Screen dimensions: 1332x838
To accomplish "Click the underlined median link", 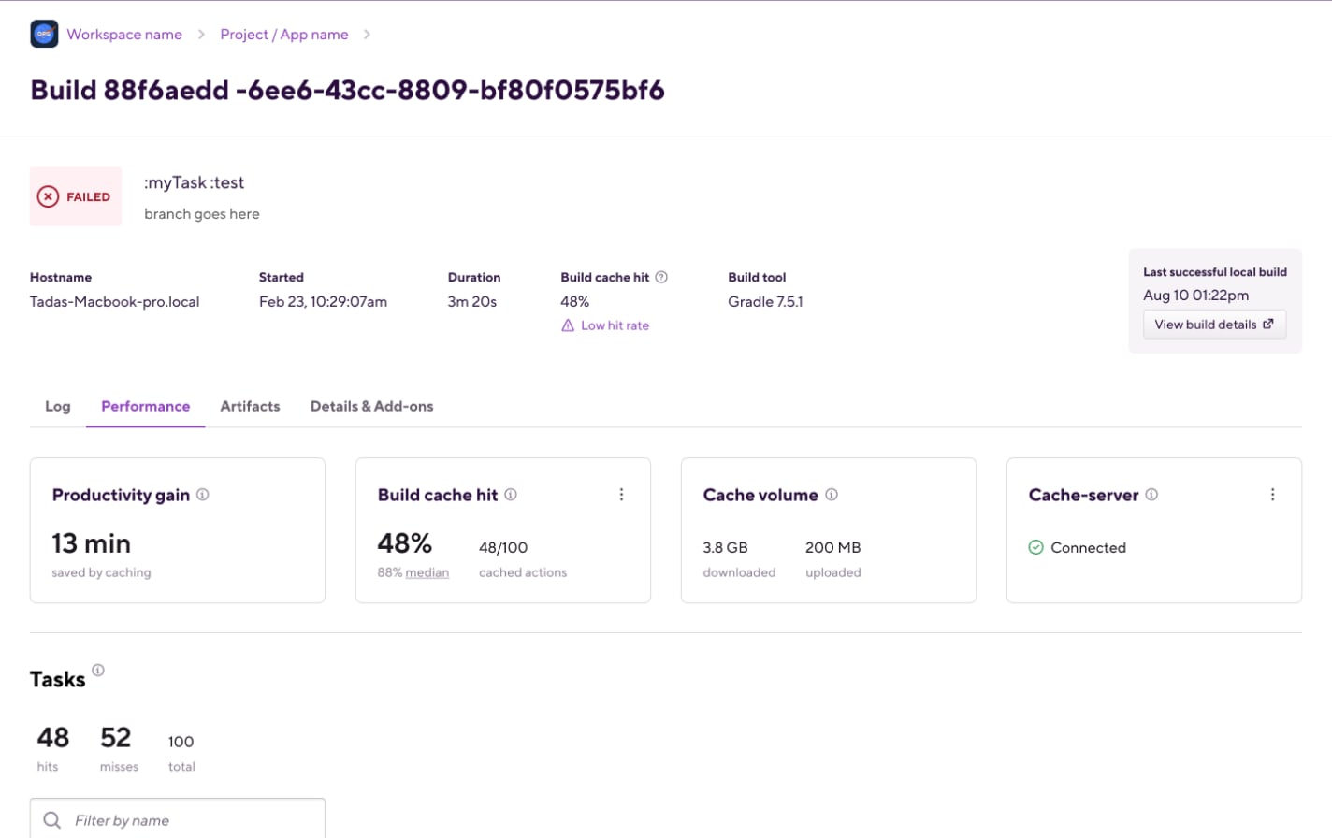I will point(427,572).
